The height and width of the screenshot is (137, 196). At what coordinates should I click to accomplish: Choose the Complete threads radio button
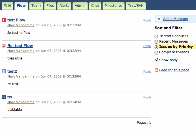tap(156, 52)
